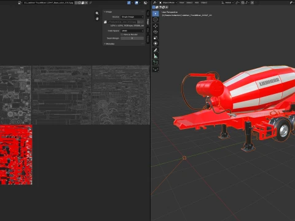Image resolution: width=295 pixels, height=221 pixels.
Task: Open the gizmo options dropdown arrow in image editor
Action: [132, 2]
